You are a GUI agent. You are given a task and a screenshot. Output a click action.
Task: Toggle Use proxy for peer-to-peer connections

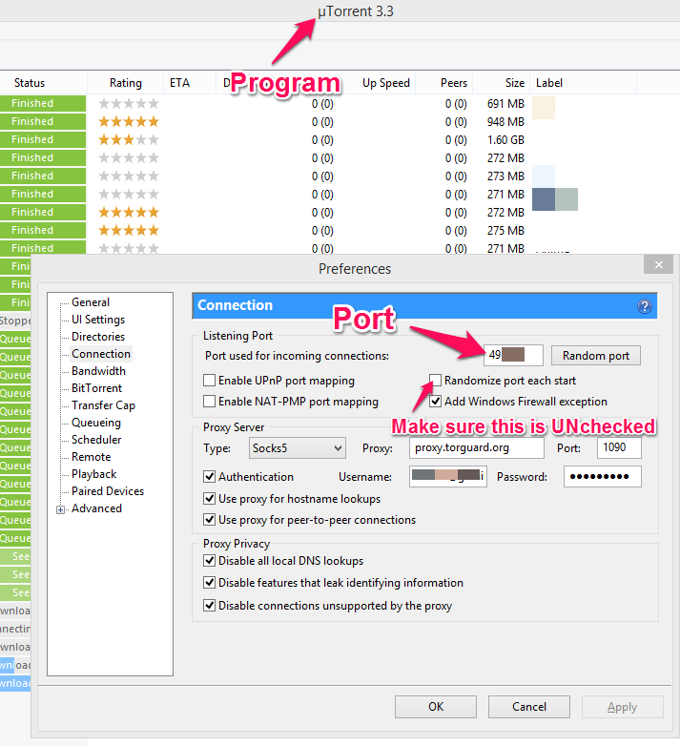209,519
